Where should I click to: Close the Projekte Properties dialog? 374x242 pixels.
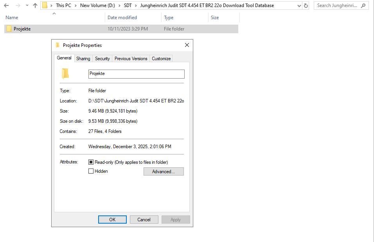pos(187,45)
